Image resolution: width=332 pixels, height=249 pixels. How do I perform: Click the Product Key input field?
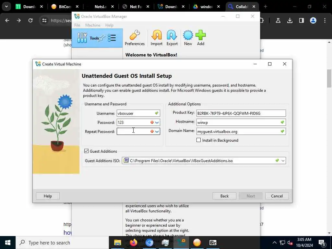241,113
